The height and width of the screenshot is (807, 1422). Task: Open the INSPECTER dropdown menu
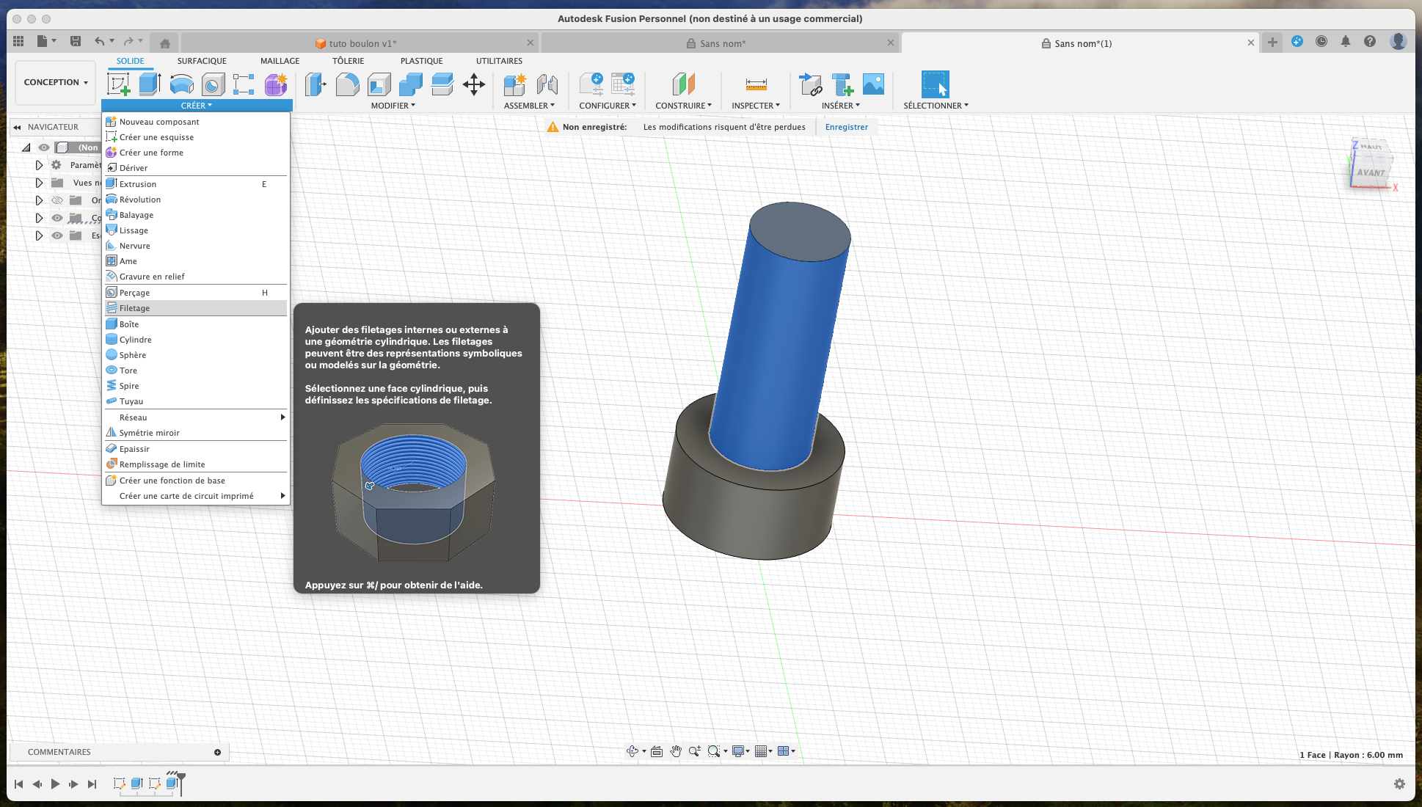756,106
